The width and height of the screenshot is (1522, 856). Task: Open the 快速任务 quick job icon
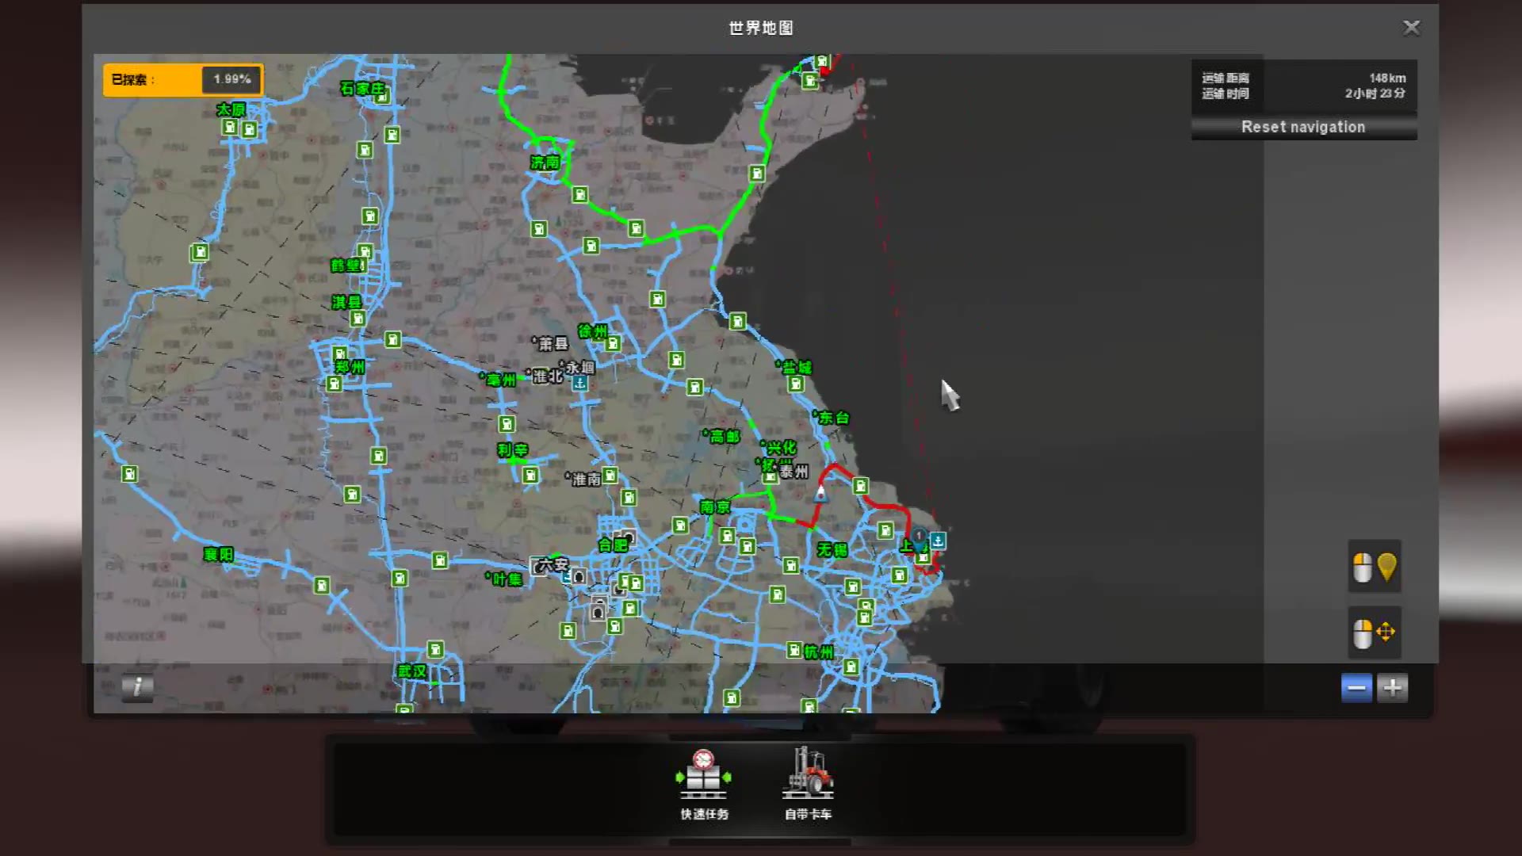[703, 783]
